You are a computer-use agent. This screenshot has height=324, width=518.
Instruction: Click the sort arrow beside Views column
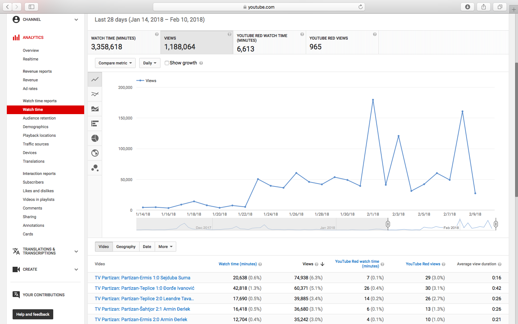pos(323,264)
